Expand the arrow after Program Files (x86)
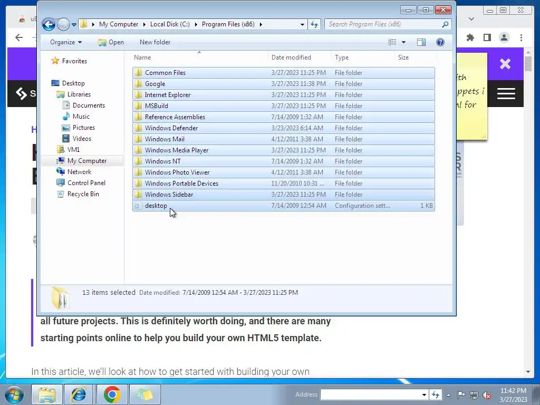Screen dimensions: 540x405 tap(261, 24)
